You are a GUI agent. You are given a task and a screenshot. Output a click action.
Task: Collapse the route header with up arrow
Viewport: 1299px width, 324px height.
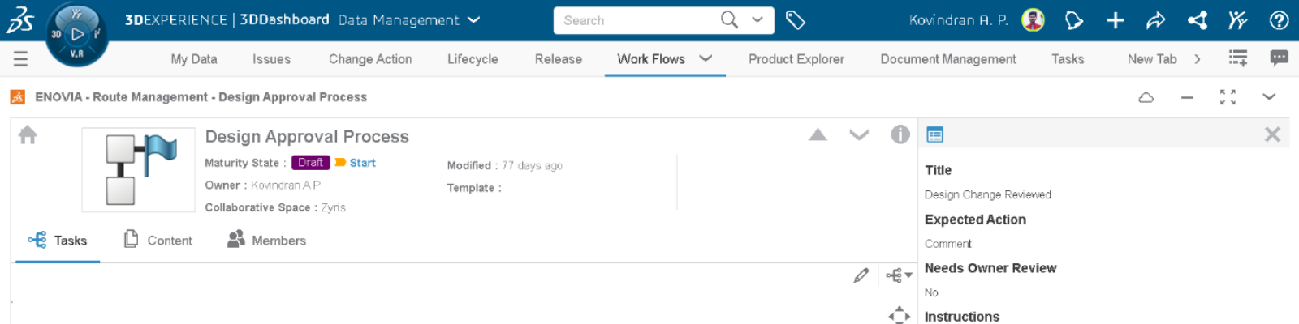pyautogui.click(x=818, y=134)
